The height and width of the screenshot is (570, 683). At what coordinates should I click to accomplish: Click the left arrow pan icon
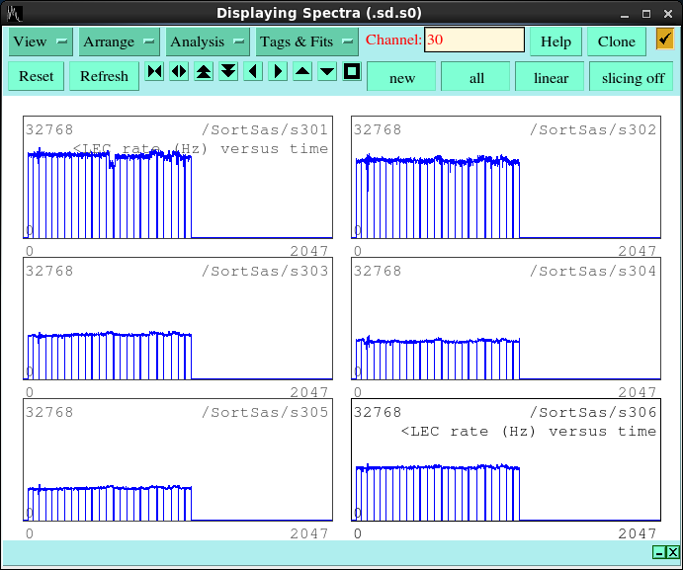tap(253, 71)
